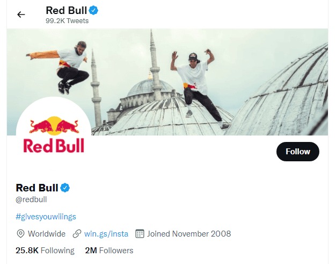
Task: Click the Joined November 2008 text
Action: [x=189, y=234]
